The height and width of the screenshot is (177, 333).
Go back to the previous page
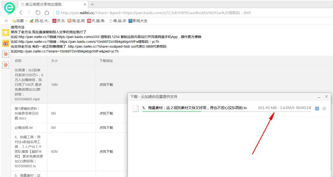21,13
